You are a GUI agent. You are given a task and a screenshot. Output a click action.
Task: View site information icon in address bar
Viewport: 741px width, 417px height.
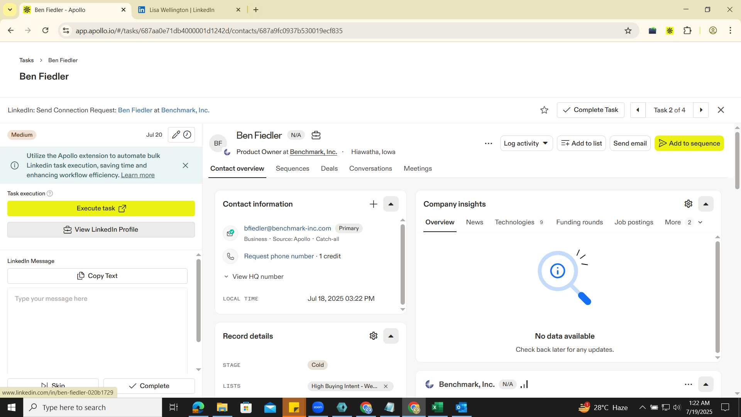pyautogui.click(x=66, y=31)
